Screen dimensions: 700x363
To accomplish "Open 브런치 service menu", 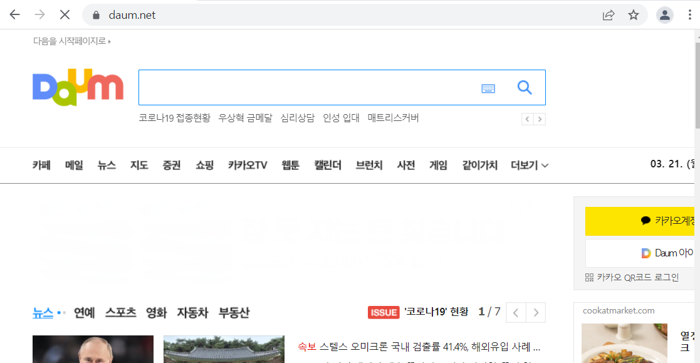I will pos(369,166).
